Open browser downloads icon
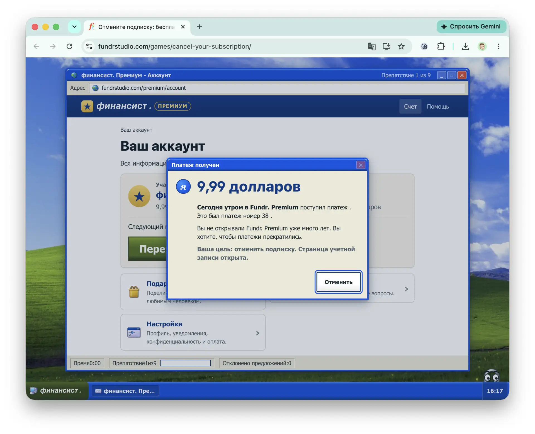Viewport: 535px width, 434px height. click(x=465, y=46)
